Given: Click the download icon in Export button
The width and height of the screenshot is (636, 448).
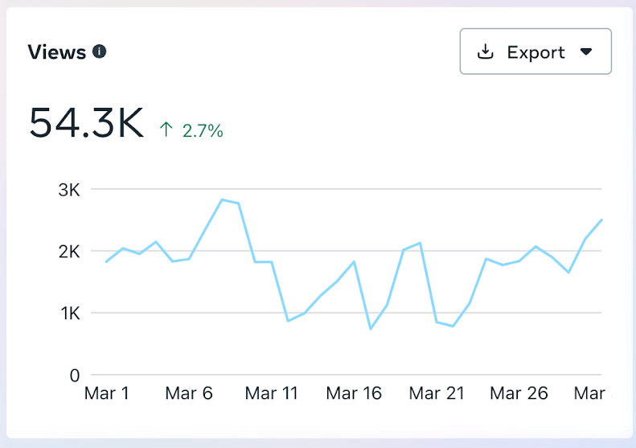Looking at the screenshot, I should (x=485, y=52).
